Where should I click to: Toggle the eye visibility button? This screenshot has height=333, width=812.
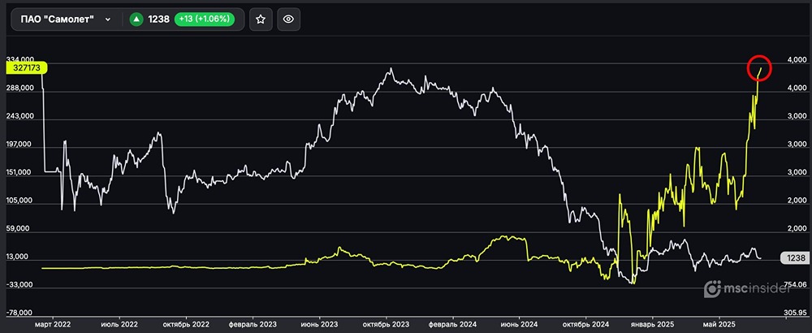click(x=288, y=19)
